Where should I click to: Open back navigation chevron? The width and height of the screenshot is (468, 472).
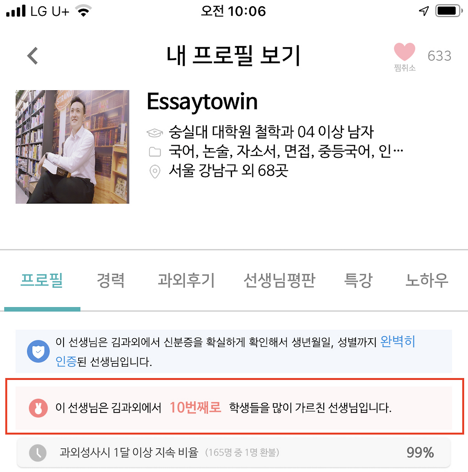click(x=33, y=56)
